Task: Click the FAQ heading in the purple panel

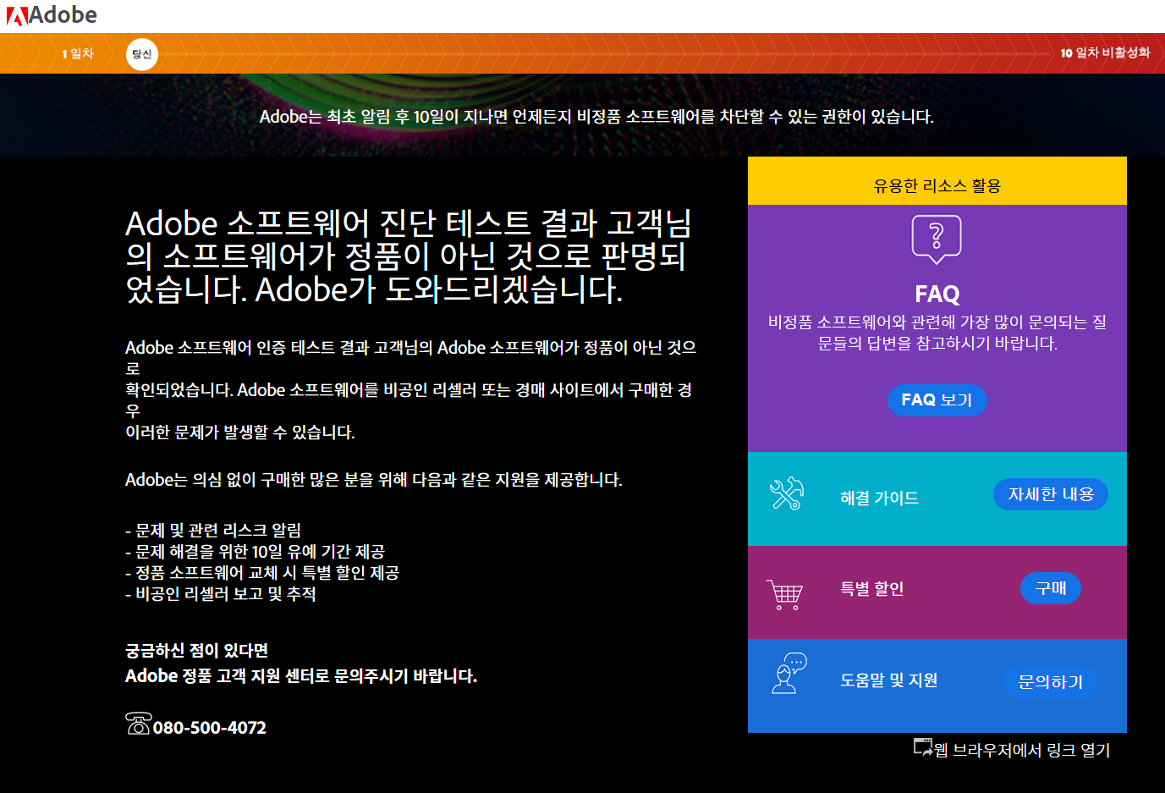Action: (937, 294)
